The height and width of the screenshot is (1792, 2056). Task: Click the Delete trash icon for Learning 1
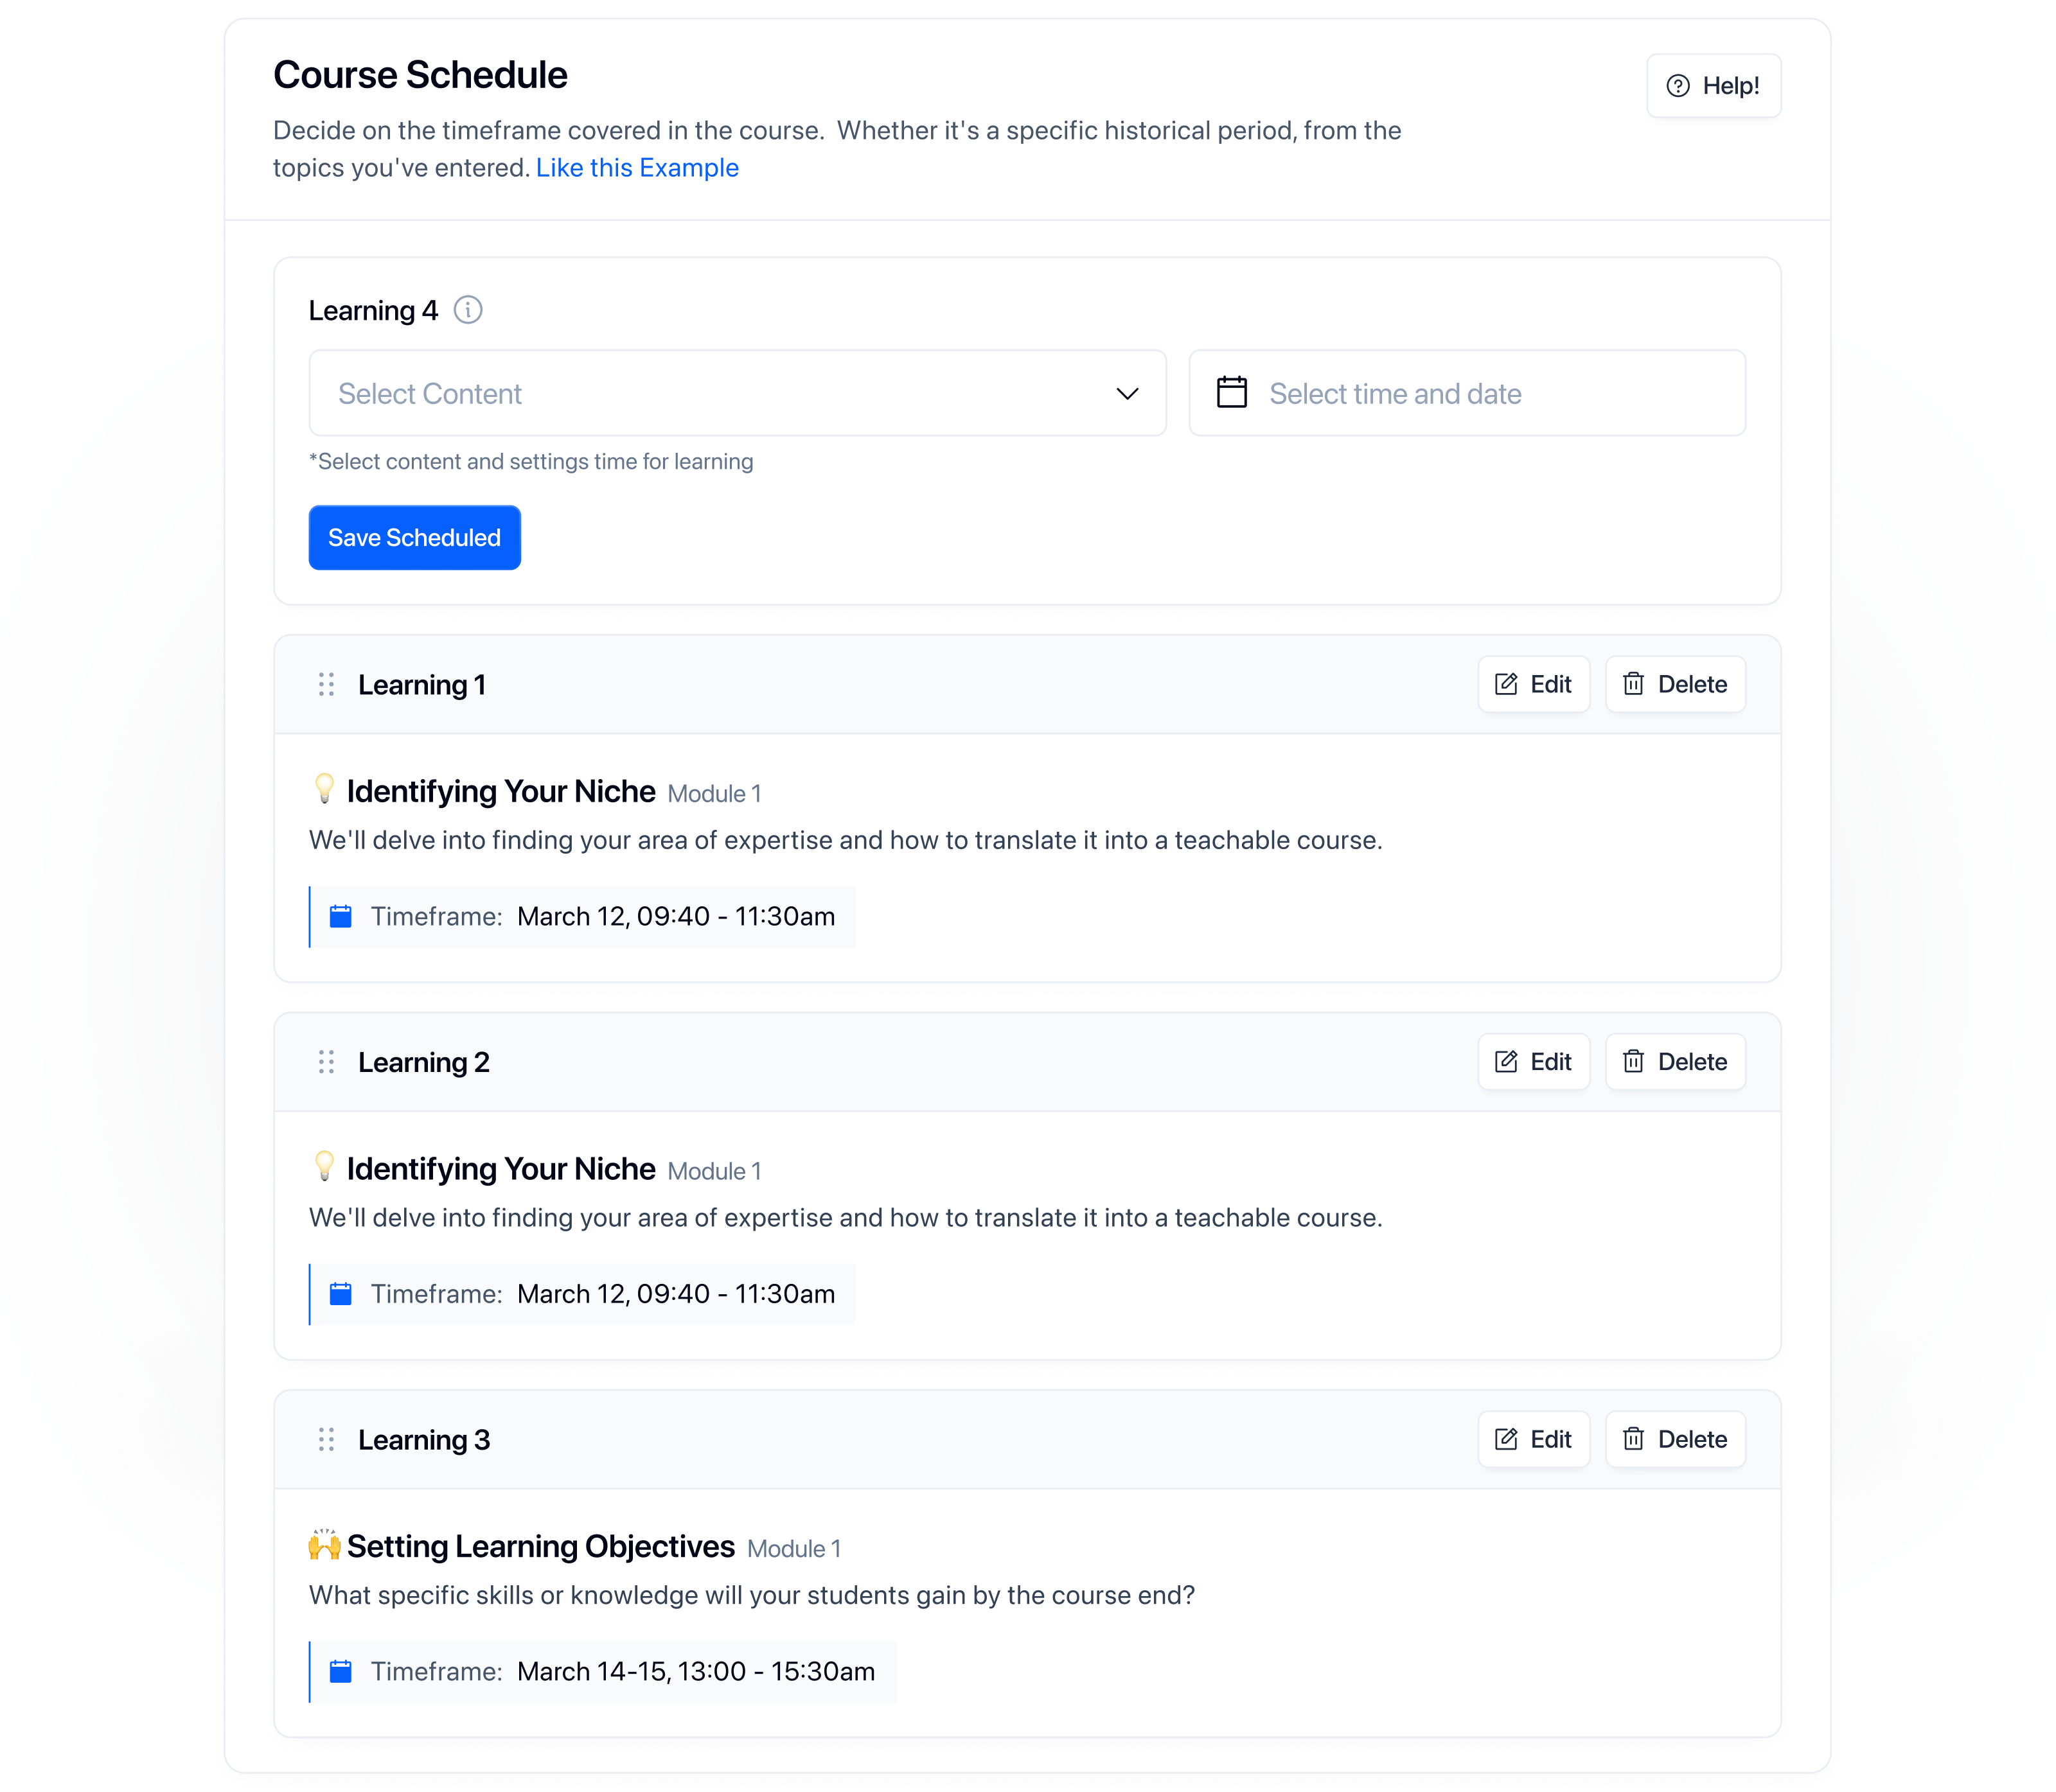1634,684
